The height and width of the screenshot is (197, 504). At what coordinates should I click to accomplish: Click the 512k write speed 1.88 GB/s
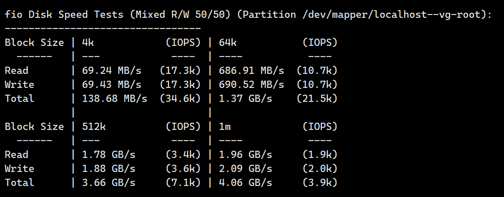point(109,169)
